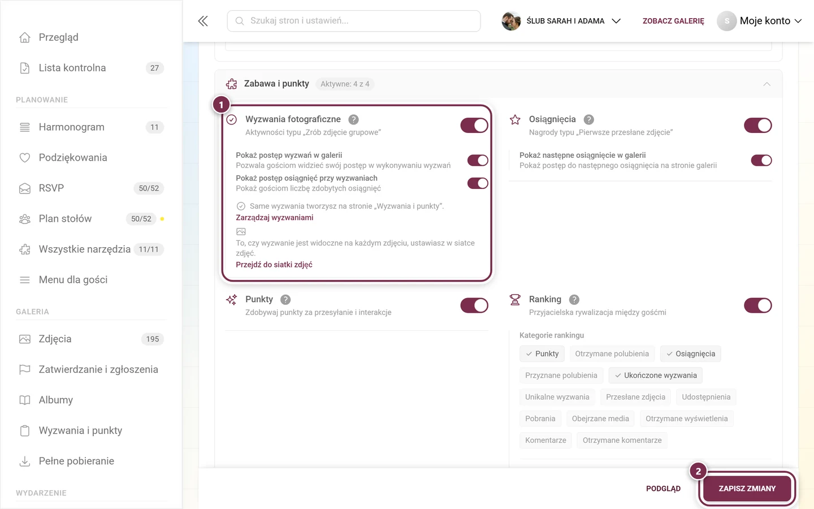This screenshot has width=814, height=509.
Task: Click help icon beside Osiągnięcia
Action: tap(588, 119)
